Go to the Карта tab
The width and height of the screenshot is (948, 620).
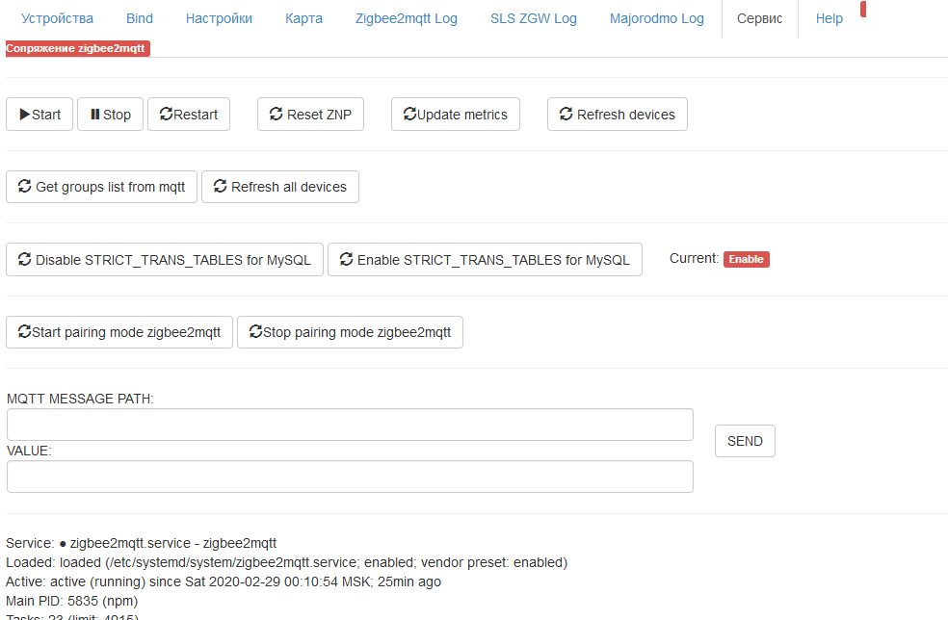coord(303,18)
